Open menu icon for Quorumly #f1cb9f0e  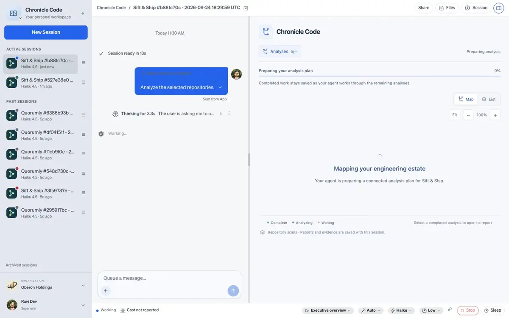[x=84, y=154]
